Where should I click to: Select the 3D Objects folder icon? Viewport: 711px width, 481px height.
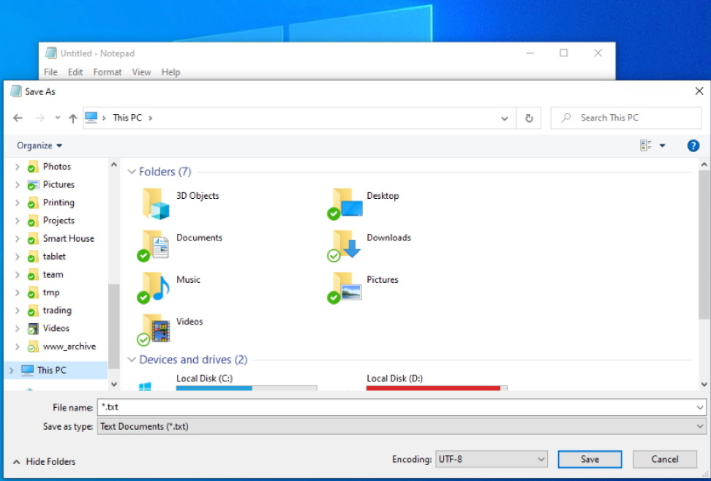tap(156, 203)
